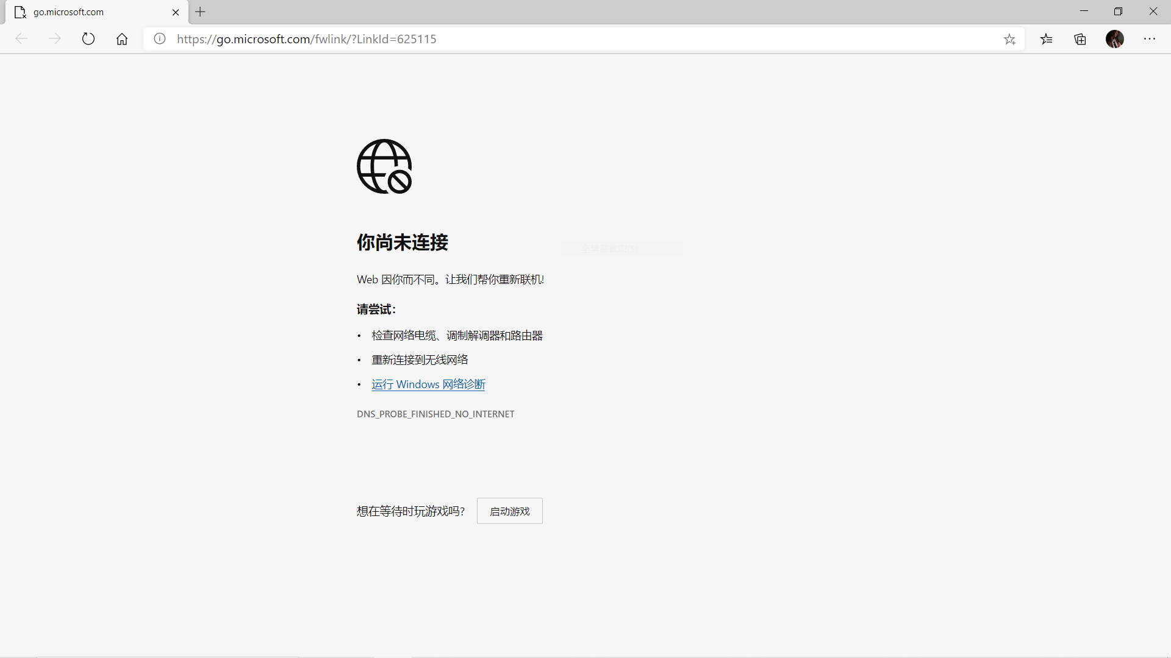Click the disconnected globe illustration
This screenshot has width=1171, height=658.
[x=384, y=166]
